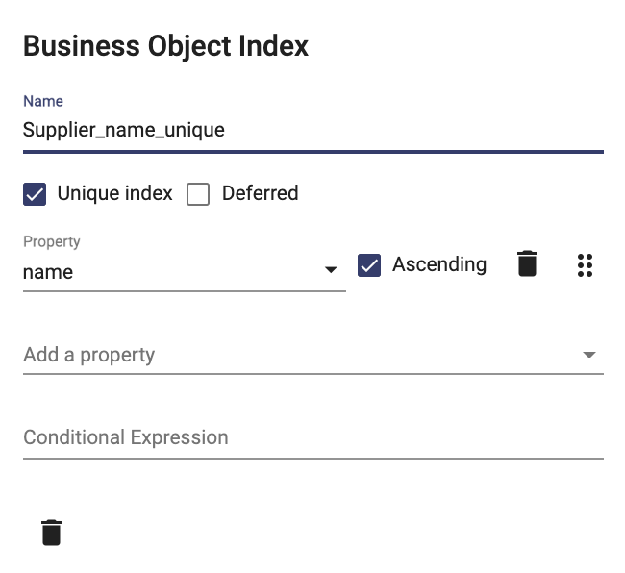The height and width of the screenshot is (573, 625).
Task: Toggle the Ascending checkbox off
Action: click(x=369, y=265)
